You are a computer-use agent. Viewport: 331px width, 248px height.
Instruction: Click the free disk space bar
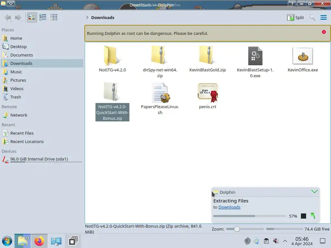coord(284,229)
